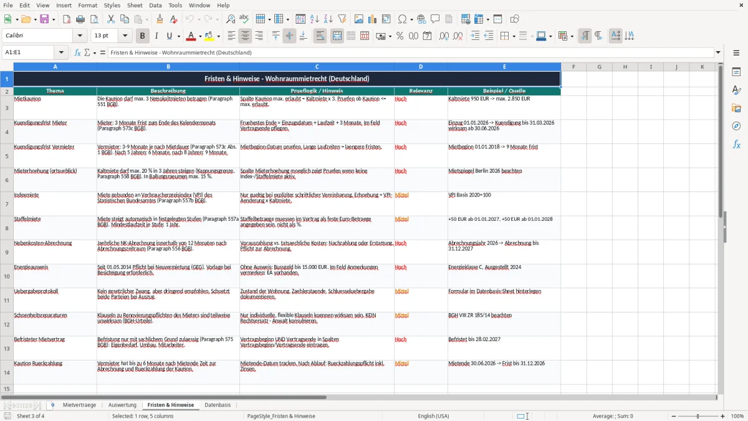748x421 pixels.
Task: Format cells as percent
Action: [x=400, y=36]
